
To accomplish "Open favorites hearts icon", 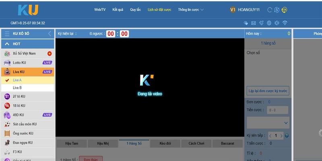I will 246,23.
